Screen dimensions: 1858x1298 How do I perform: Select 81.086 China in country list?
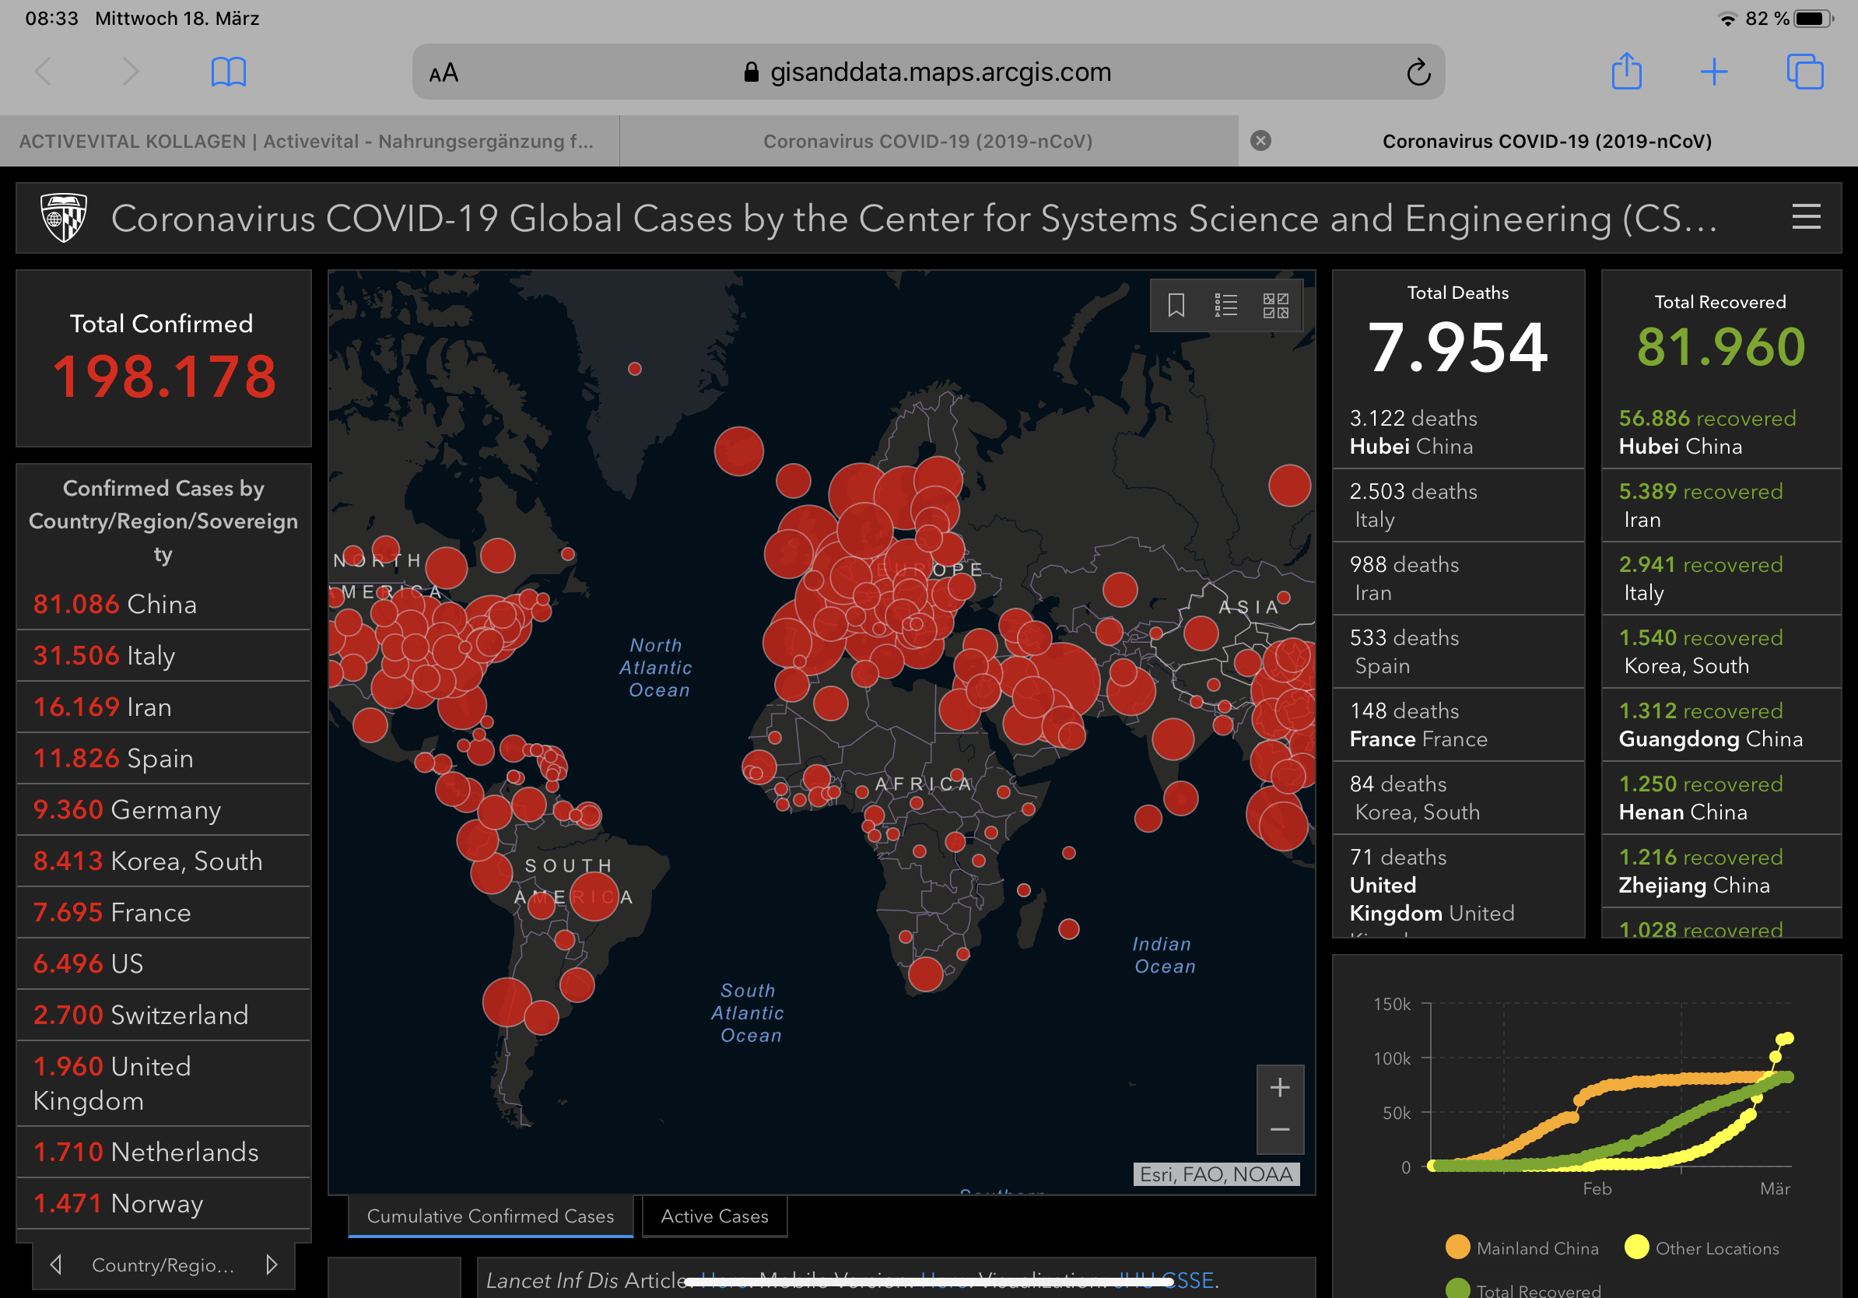[163, 604]
